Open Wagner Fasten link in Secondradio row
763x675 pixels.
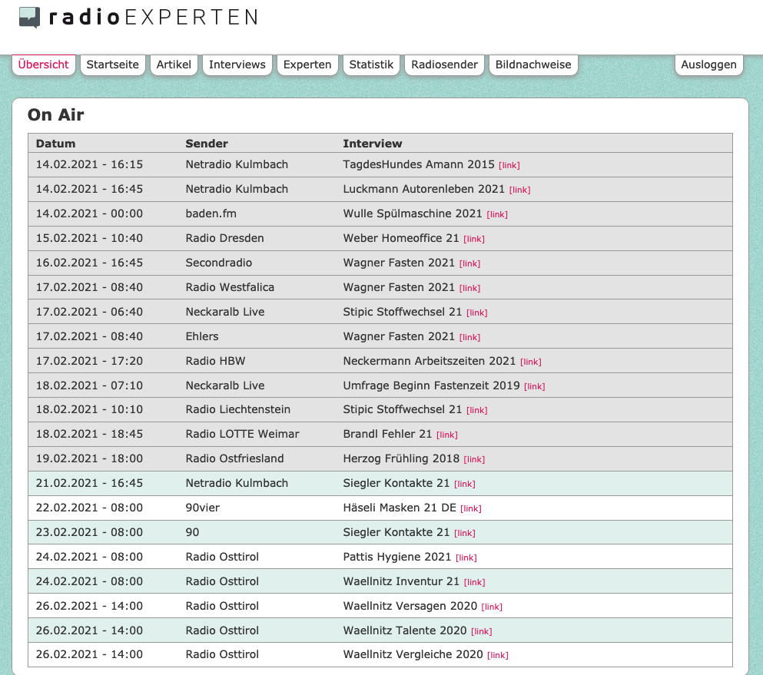coord(469,263)
